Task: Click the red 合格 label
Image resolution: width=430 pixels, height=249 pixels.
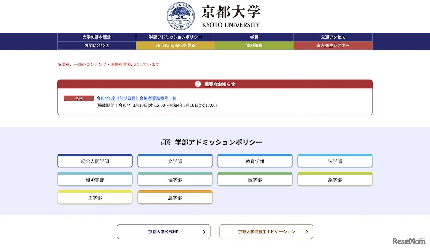Action: [x=79, y=99]
